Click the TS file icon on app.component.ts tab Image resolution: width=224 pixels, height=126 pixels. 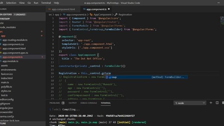pyautogui.click(x=84, y=9)
